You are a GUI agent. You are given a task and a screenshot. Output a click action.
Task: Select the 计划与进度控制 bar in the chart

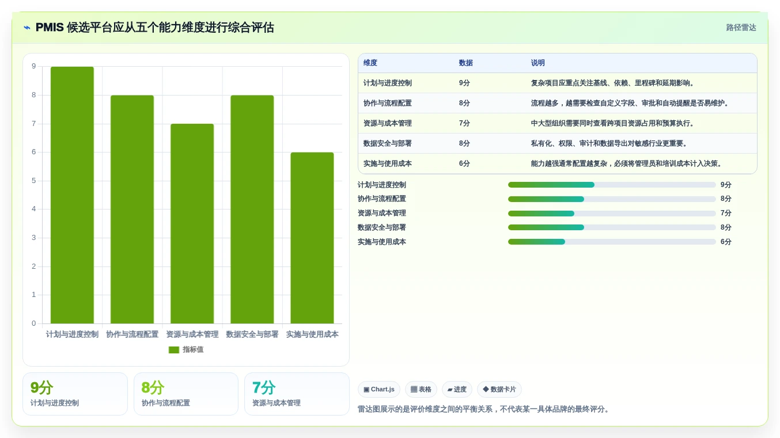tap(72, 195)
